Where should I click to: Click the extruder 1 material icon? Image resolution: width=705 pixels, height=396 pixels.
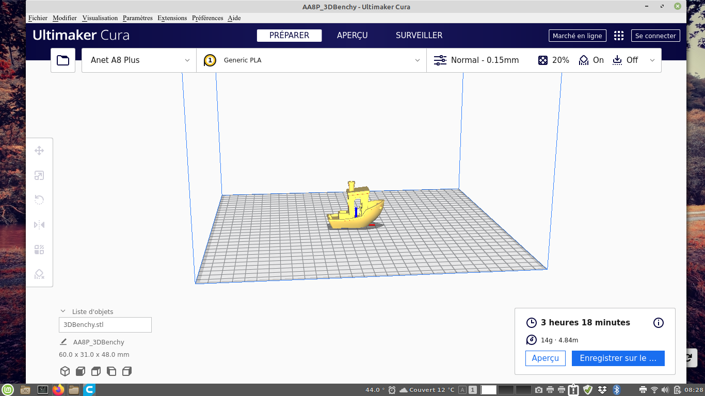pyautogui.click(x=210, y=60)
